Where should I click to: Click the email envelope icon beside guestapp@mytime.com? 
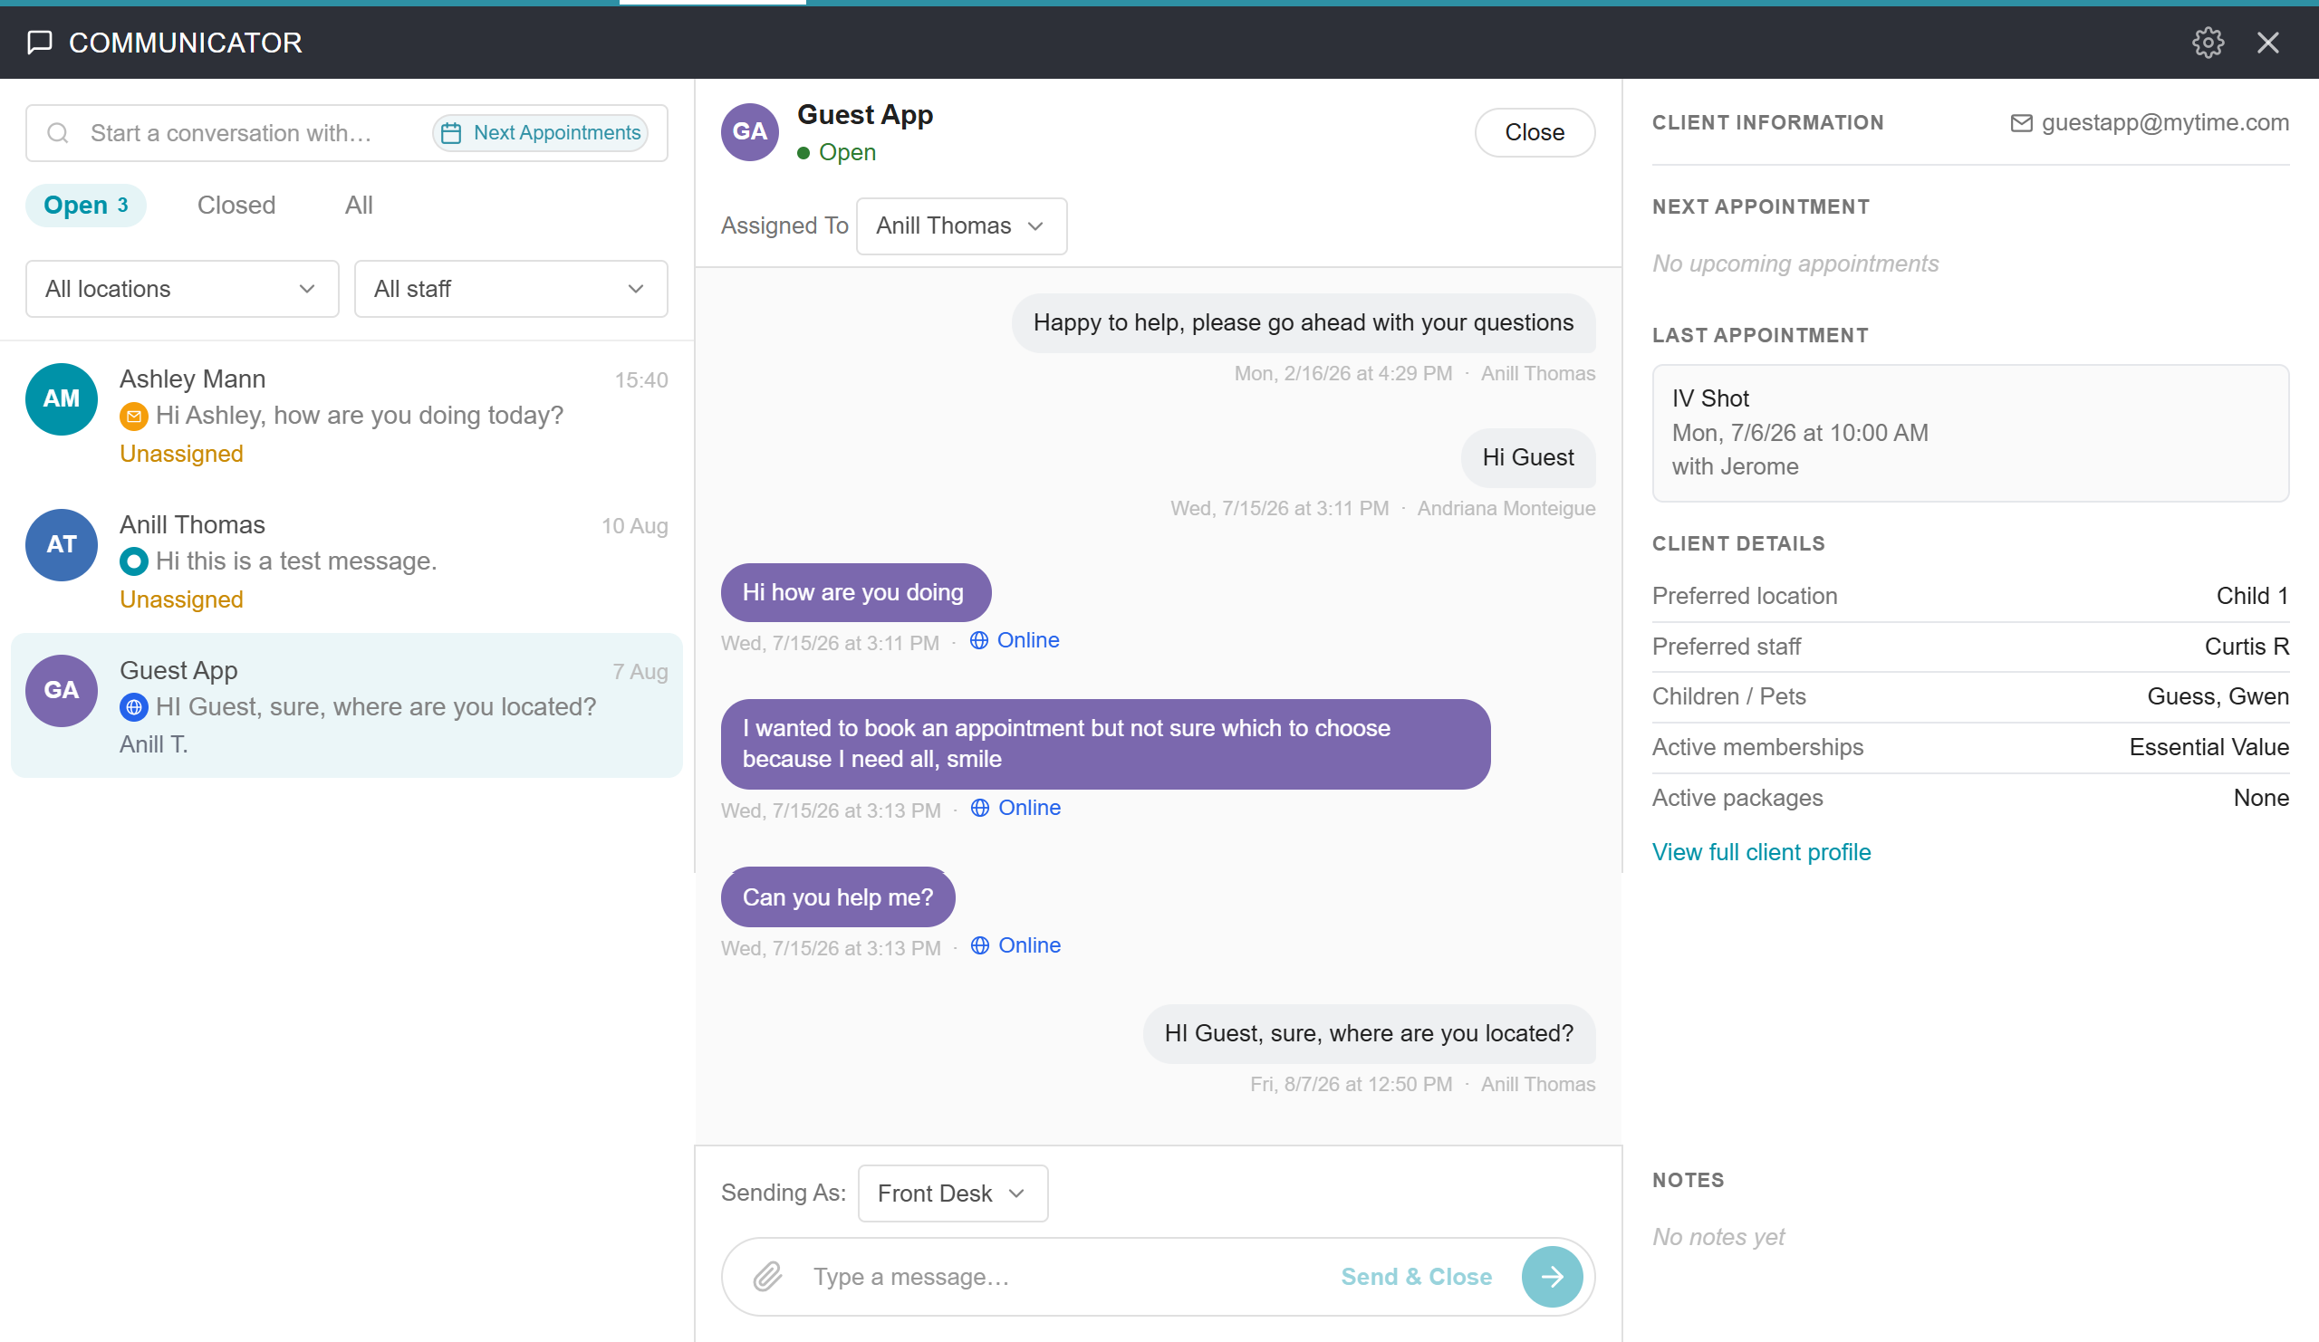coord(2021,122)
